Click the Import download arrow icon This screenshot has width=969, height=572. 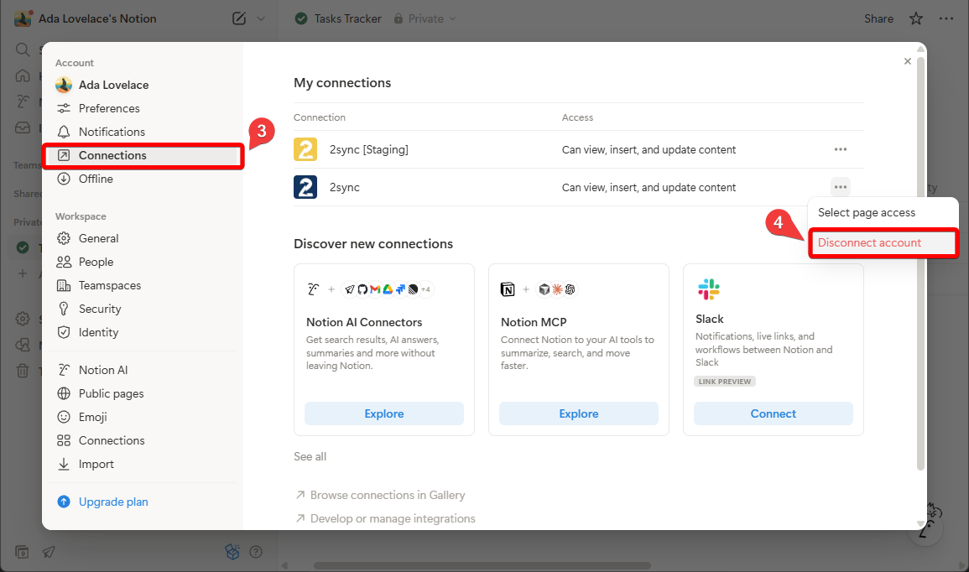pyautogui.click(x=64, y=464)
